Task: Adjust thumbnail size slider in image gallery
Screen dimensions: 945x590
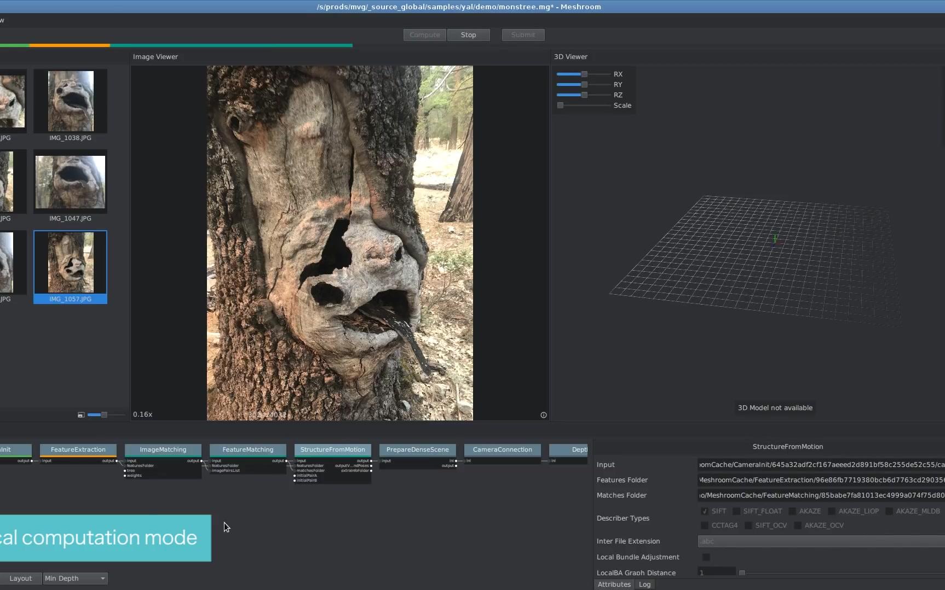Action: (x=105, y=415)
